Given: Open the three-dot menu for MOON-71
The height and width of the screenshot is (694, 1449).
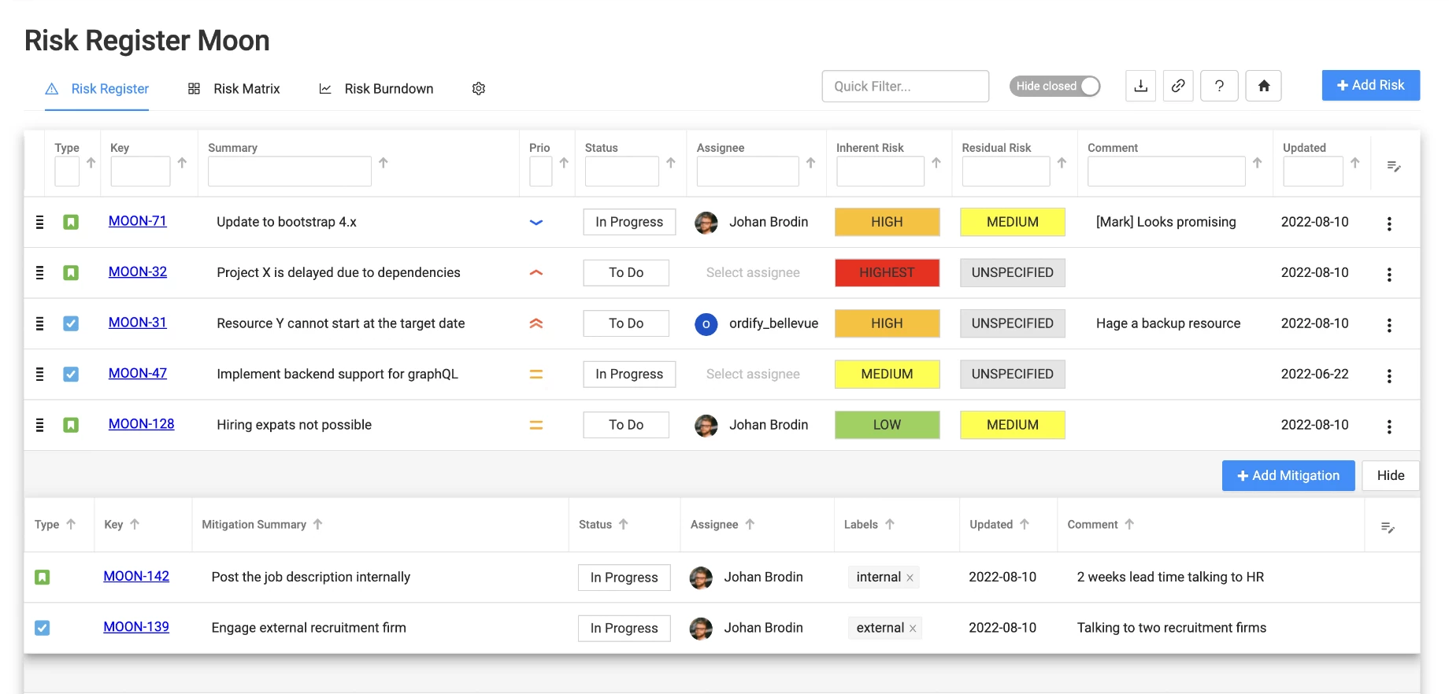Looking at the screenshot, I should click(1389, 223).
